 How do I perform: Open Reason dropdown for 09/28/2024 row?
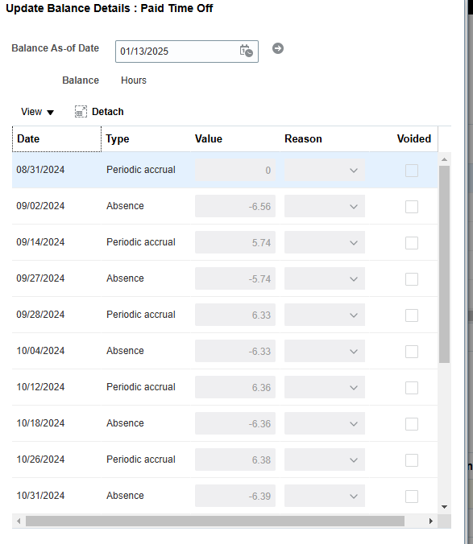point(325,315)
